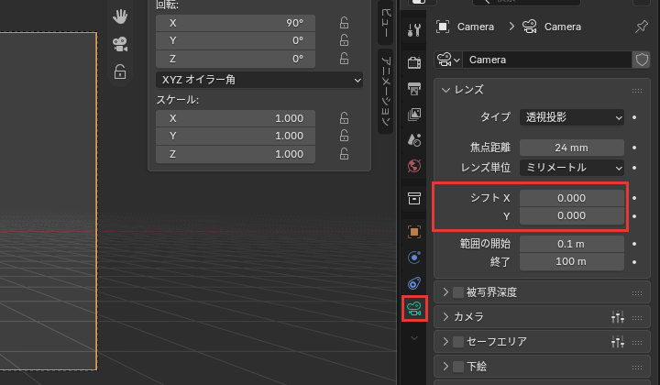Lock scale Y axis
The width and height of the screenshot is (660, 385).
[344, 136]
